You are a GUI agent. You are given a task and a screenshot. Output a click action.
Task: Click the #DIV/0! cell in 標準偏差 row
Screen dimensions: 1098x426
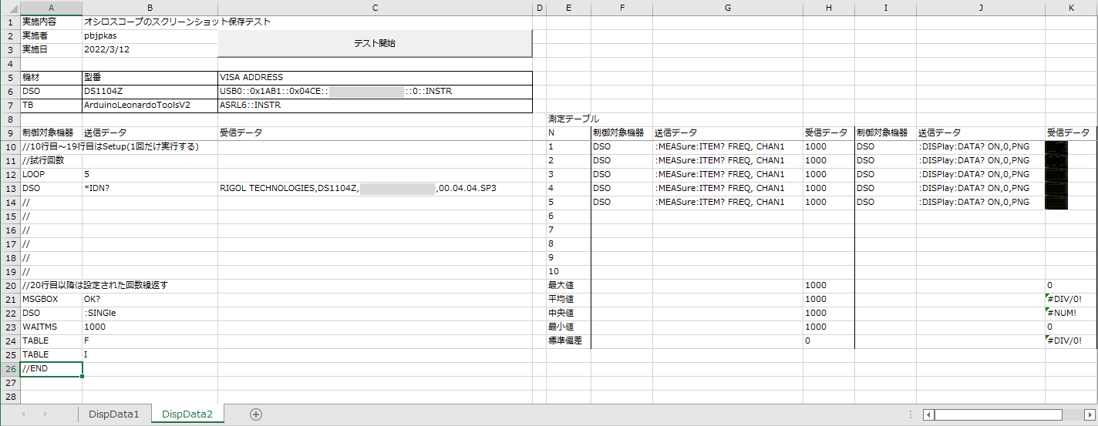click(x=1071, y=341)
